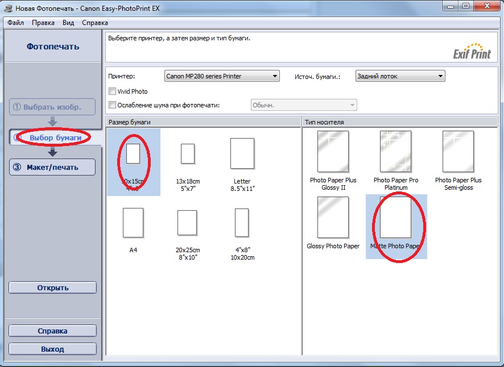This screenshot has width=504, height=367.
Task: Toggle photo noise reduction (Ослабление шума) checkbox
Action: pos(112,105)
